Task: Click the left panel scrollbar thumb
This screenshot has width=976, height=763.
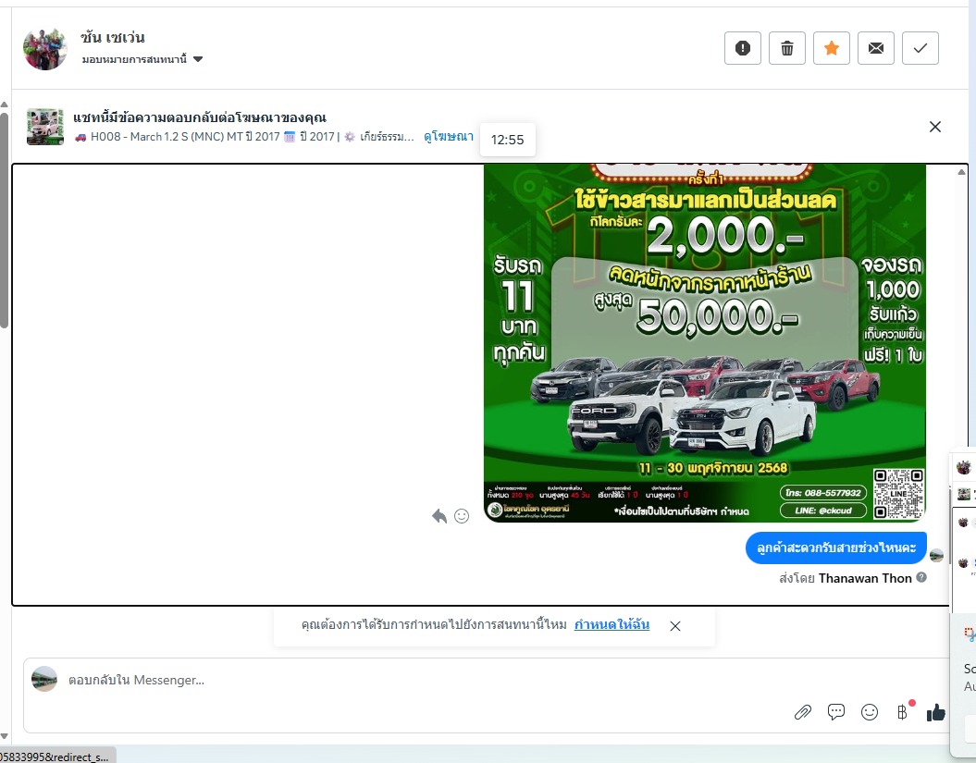Action: (x=4, y=218)
